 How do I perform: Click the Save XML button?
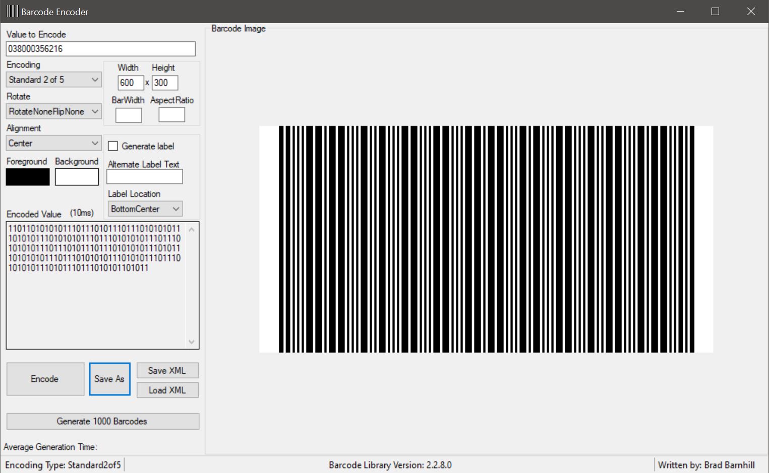click(x=167, y=370)
